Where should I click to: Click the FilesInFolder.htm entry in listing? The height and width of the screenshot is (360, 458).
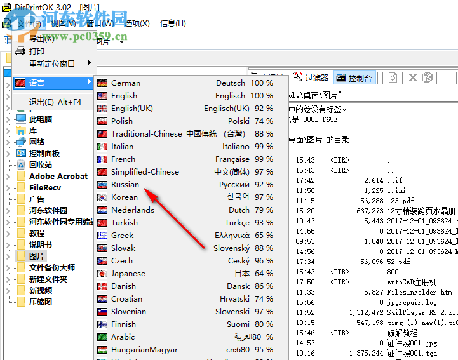[x=419, y=292]
